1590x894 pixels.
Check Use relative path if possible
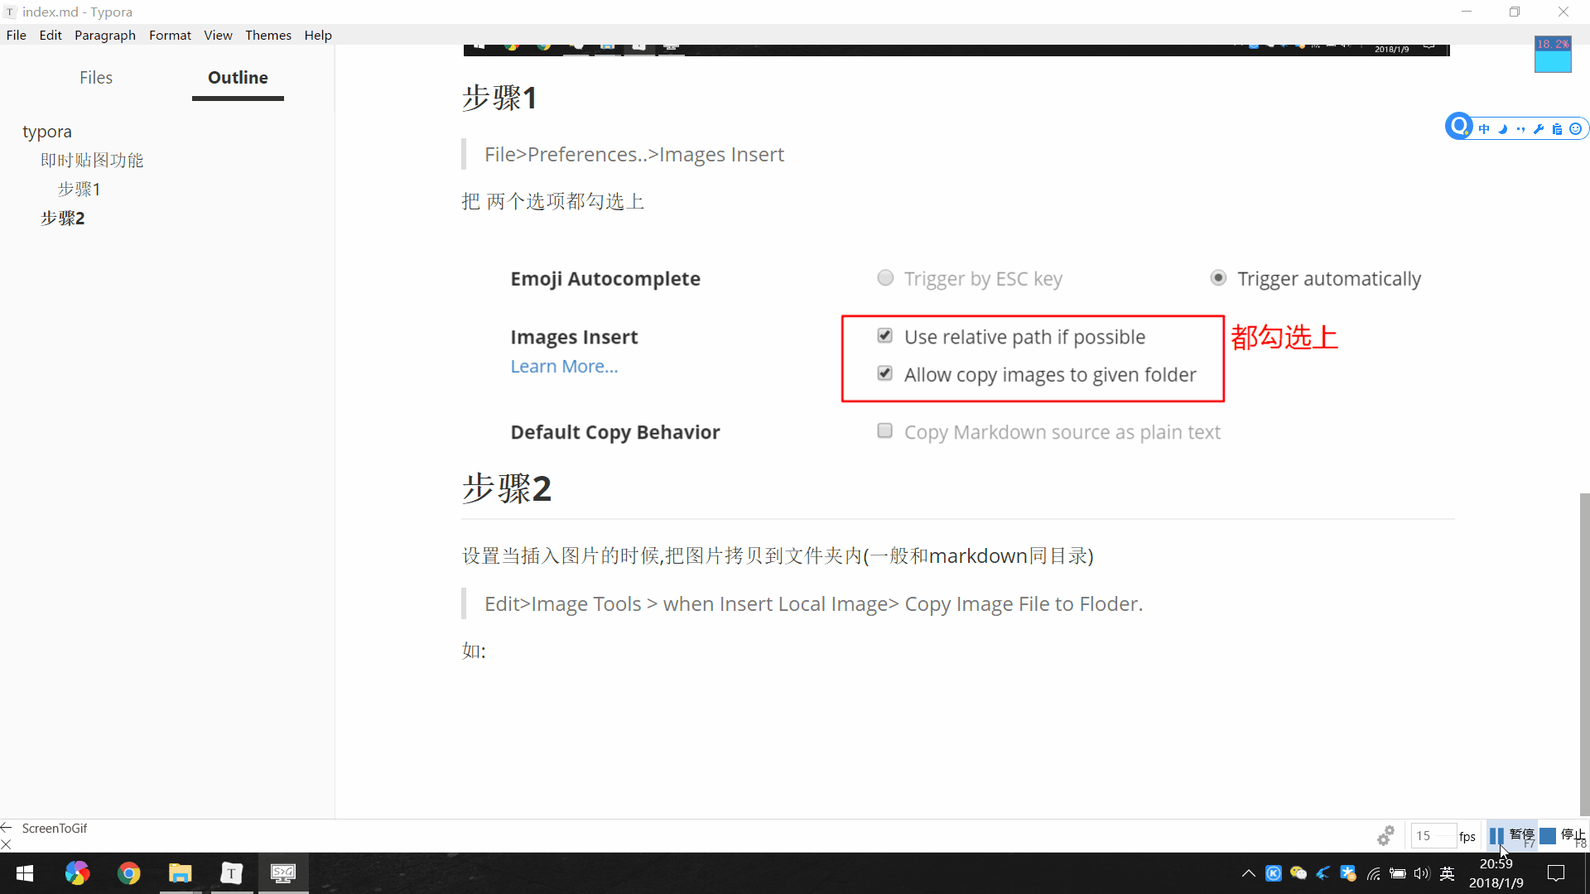click(x=884, y=336)
